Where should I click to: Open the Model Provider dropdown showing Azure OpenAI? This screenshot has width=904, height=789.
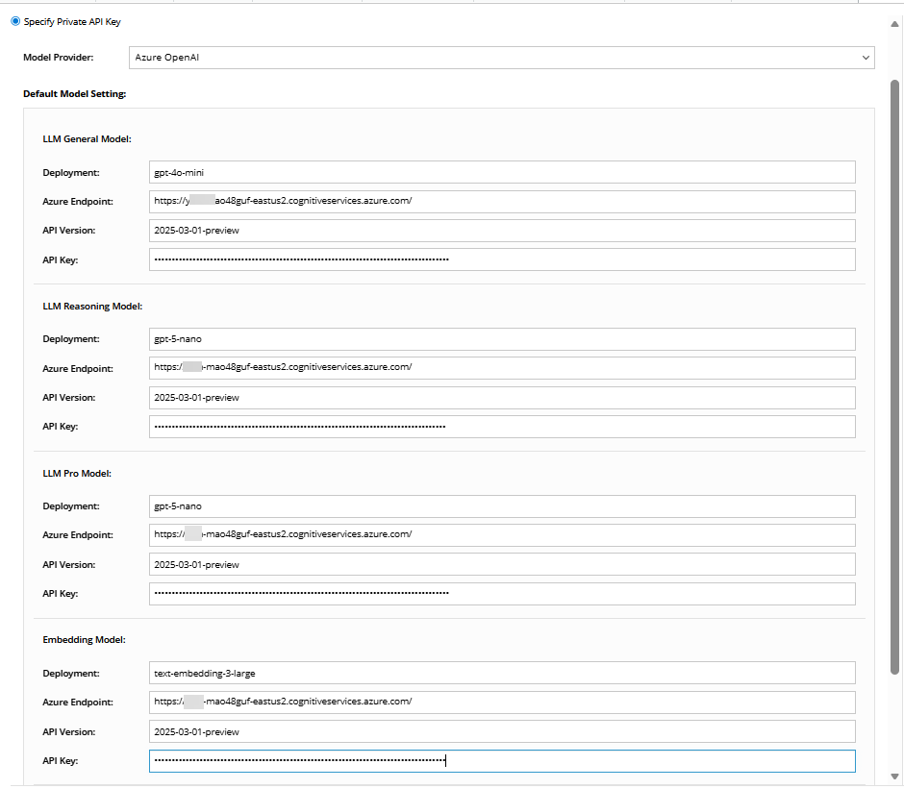[x=502, y=58]
